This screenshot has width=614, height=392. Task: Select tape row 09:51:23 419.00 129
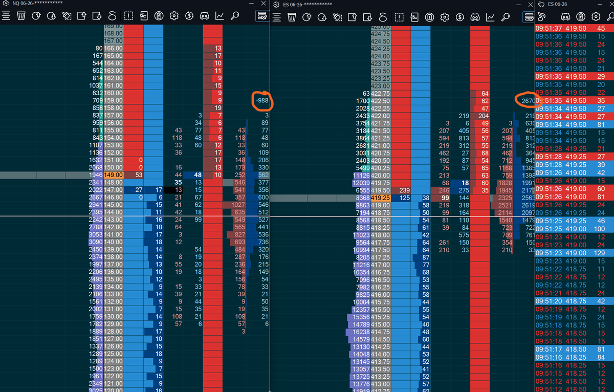574,253
